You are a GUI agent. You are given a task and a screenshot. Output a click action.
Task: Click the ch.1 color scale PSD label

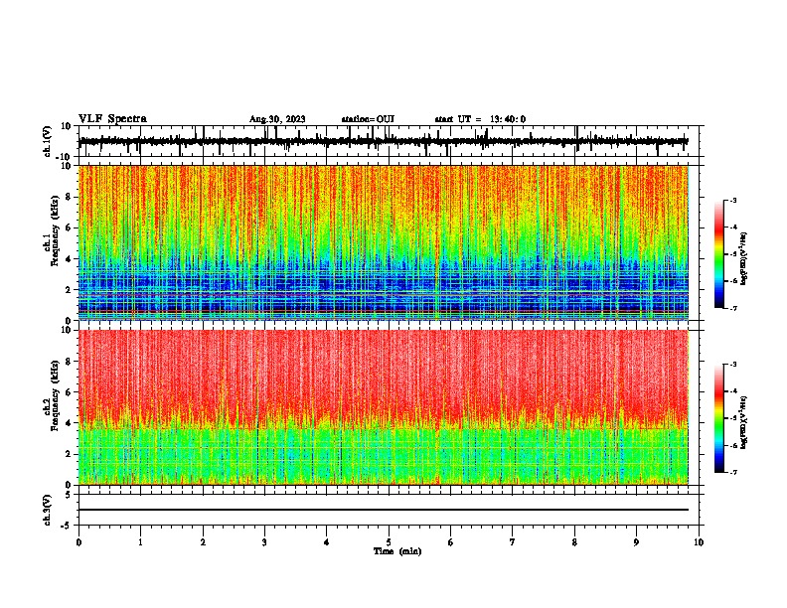pyautogui.click(x=744, y=259)
